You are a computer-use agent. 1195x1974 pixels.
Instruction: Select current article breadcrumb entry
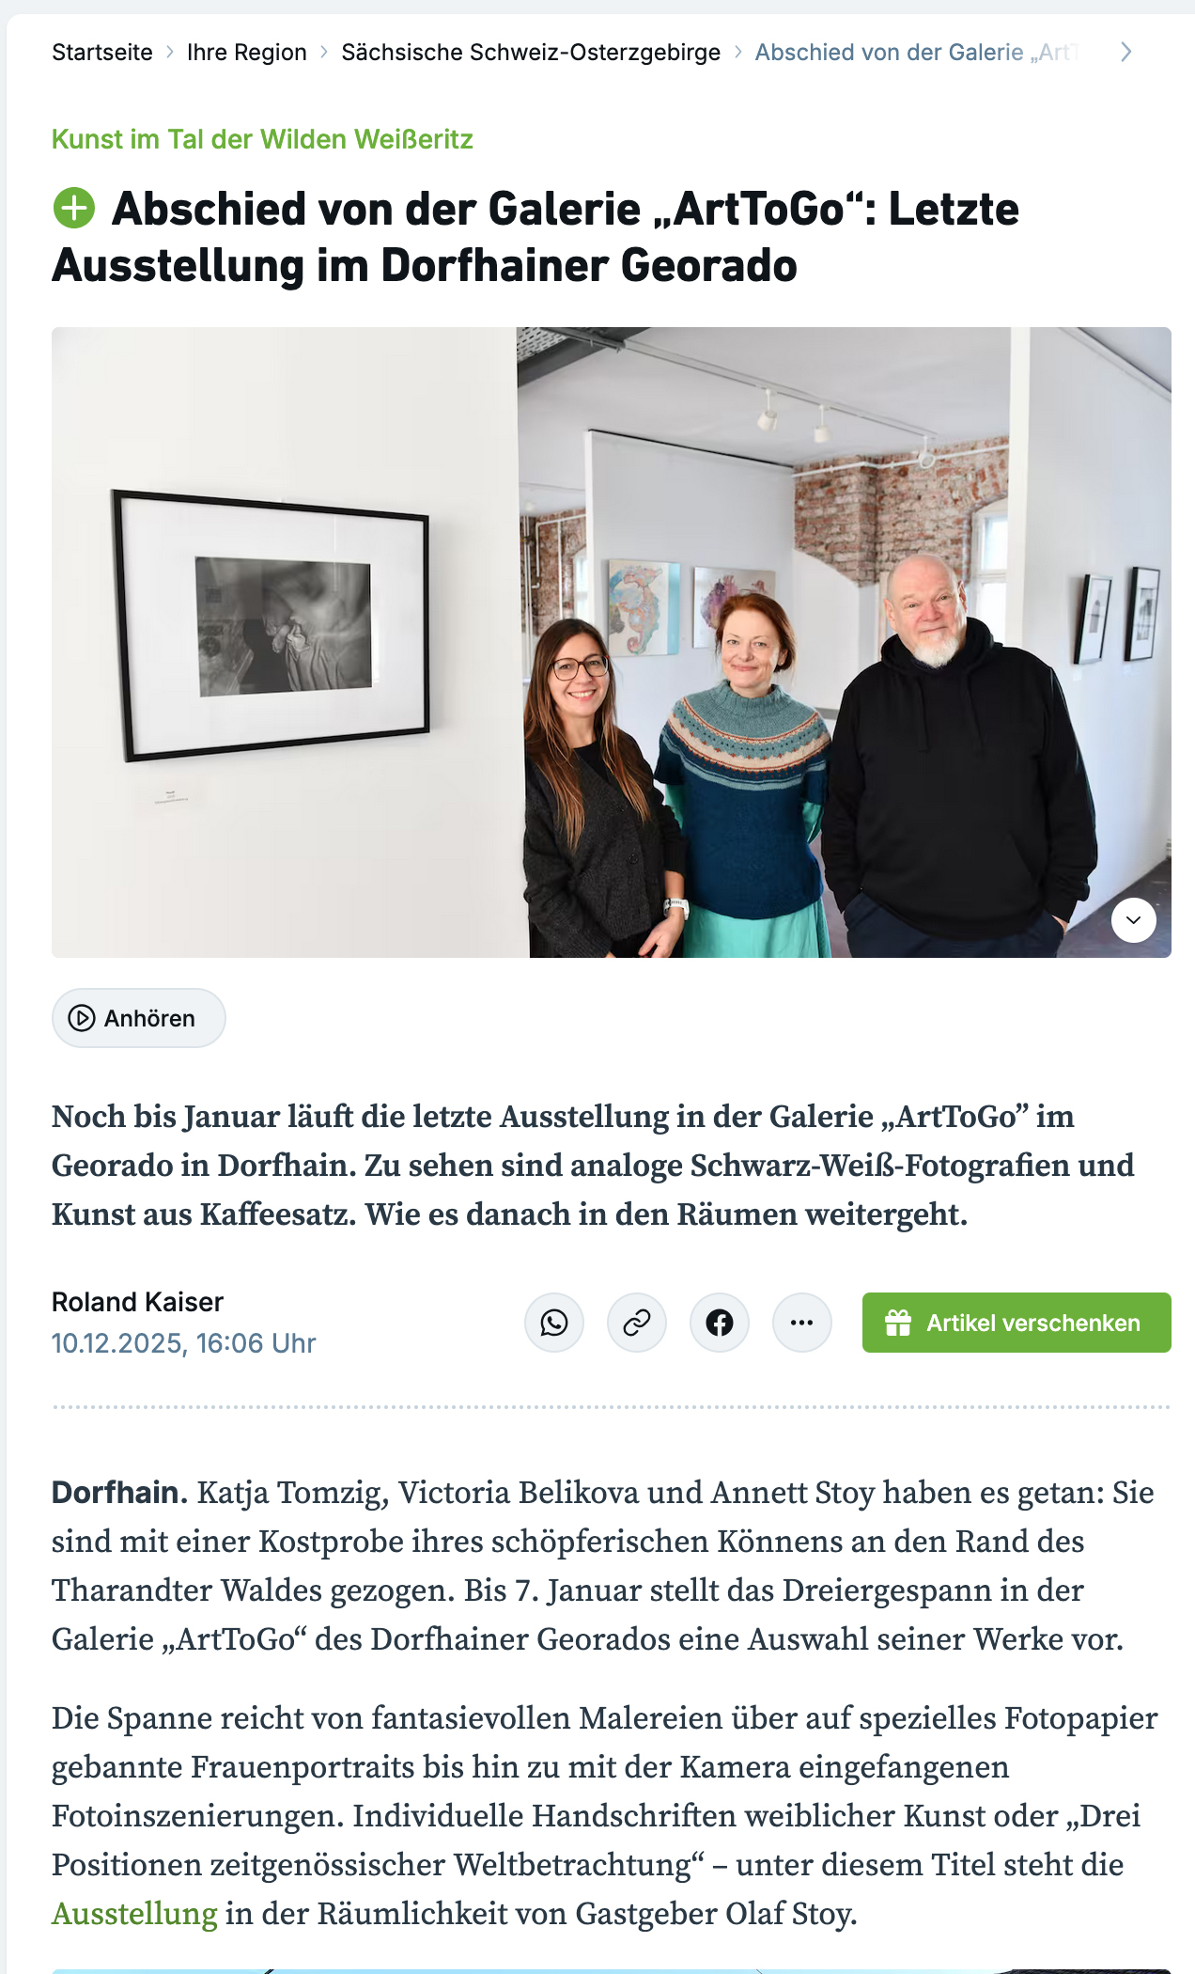coord(917,53)
